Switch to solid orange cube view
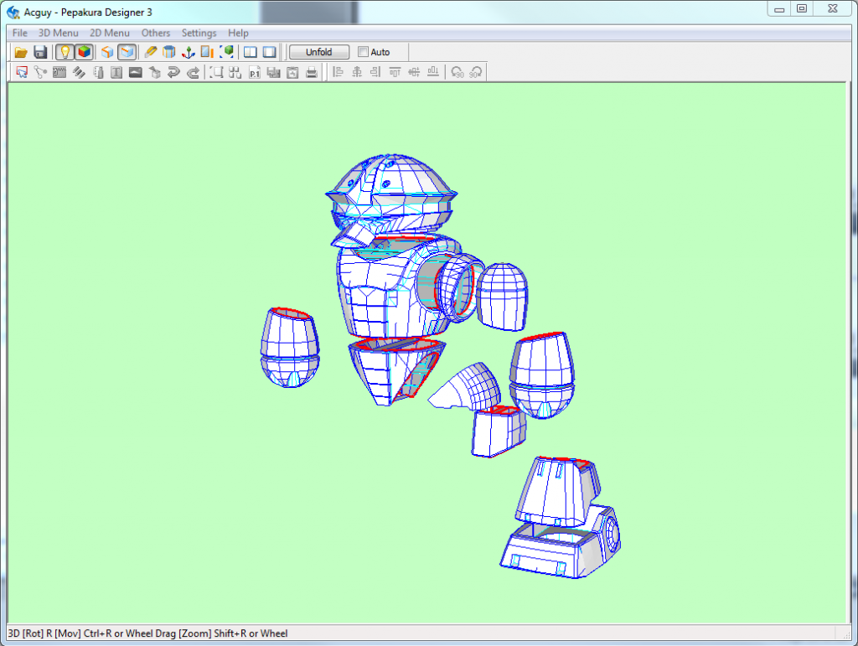 tap(107, 52)
